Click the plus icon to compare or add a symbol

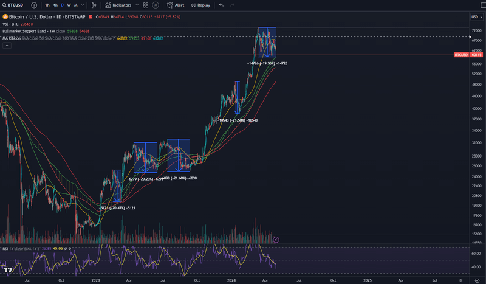pyautogui.click(x=34, y=5)
